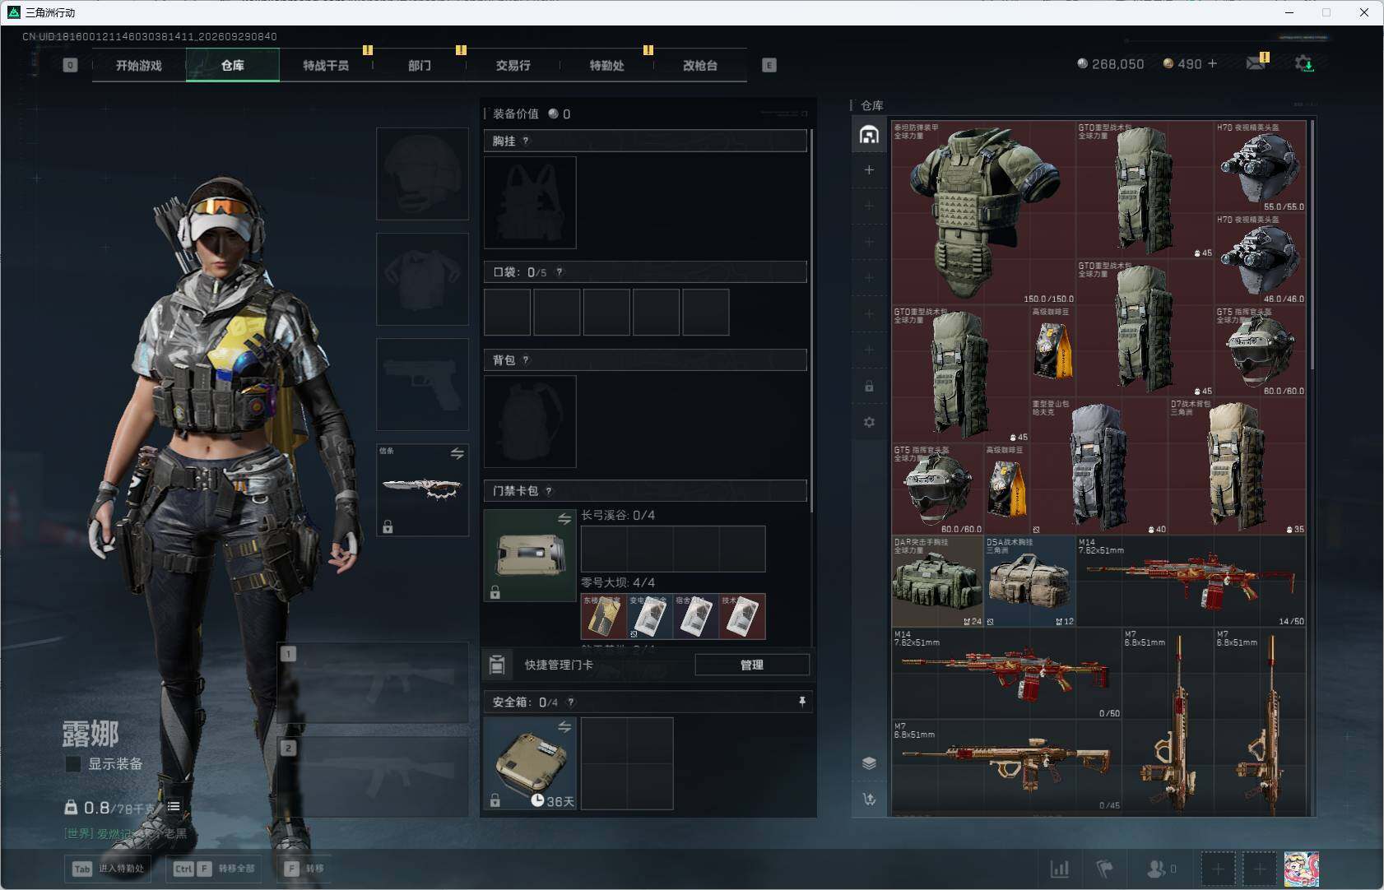Pin the 安全箱 section
The height and width of the screenshot is (890, 1384).
[802, 702]
